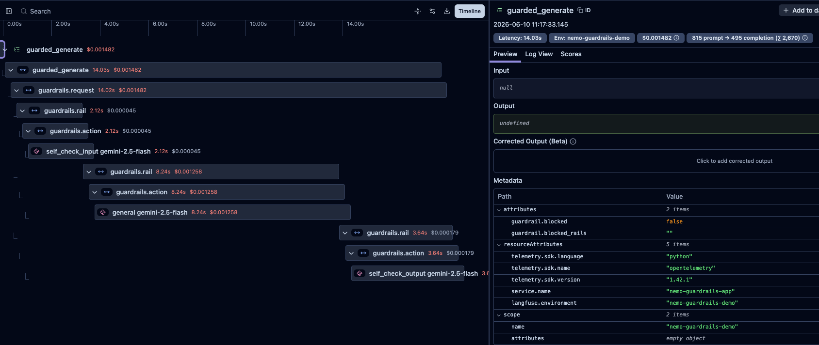
Task: Collapse the resourceAttributes metadata group
Action: 499,245
